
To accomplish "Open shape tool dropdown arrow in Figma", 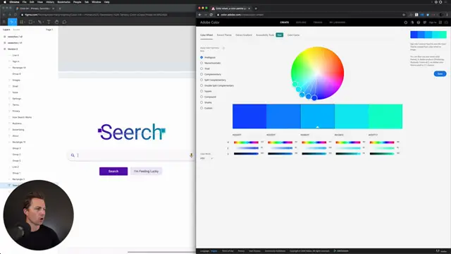I will 34,22.
